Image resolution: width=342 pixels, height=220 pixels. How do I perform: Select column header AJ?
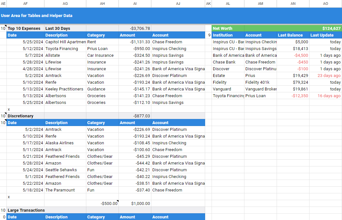pos(178,4)
